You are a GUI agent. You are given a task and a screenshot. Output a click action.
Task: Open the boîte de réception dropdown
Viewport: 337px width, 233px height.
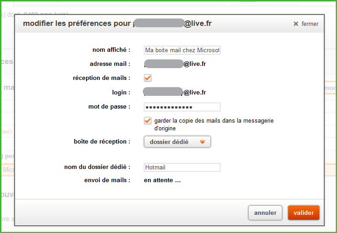(x=177, y=142)
